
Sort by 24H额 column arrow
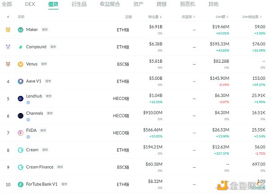pyautogui.click(x=230, y=17)
